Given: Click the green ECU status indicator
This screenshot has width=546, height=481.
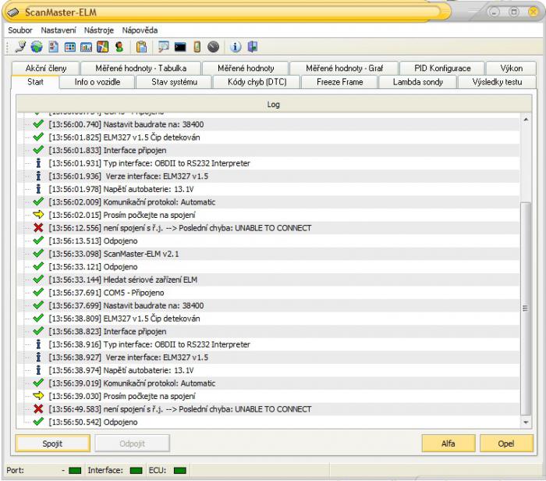Looking at the screenshot, I should pyautogui.click(x=180, y=470).
